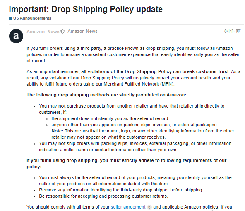Click the moderator shield icon beside Amazon_News

[x=62, y=32]
